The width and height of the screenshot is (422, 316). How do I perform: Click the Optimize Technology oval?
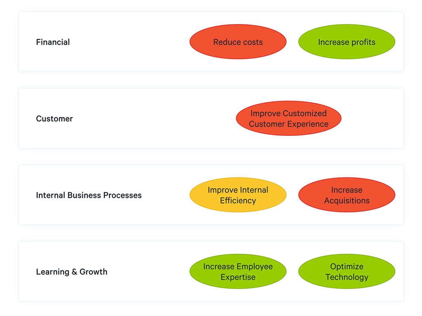pyautogui.click(x=347, y=272)
